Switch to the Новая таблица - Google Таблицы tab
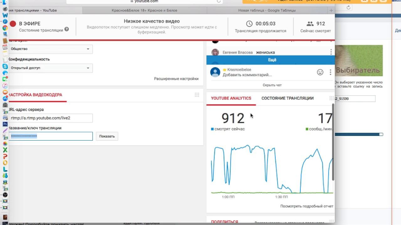Viewport: 401px width, 225px height. (267, 10)
